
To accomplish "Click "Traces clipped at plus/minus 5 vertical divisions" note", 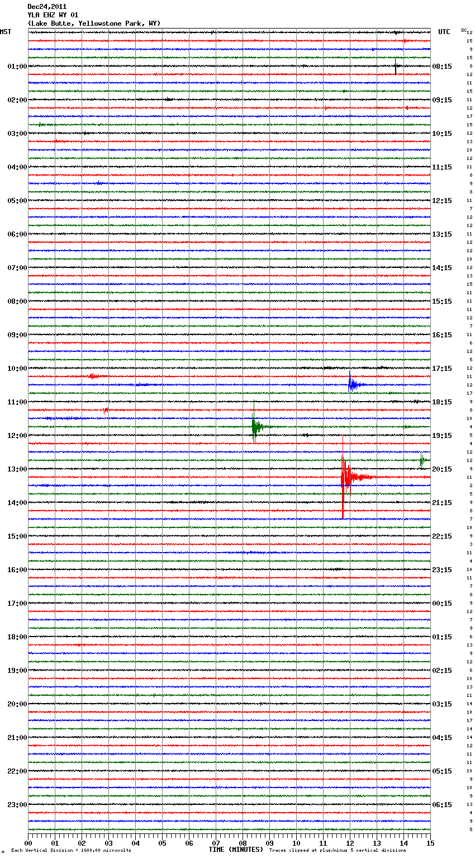I will point(338,850).
